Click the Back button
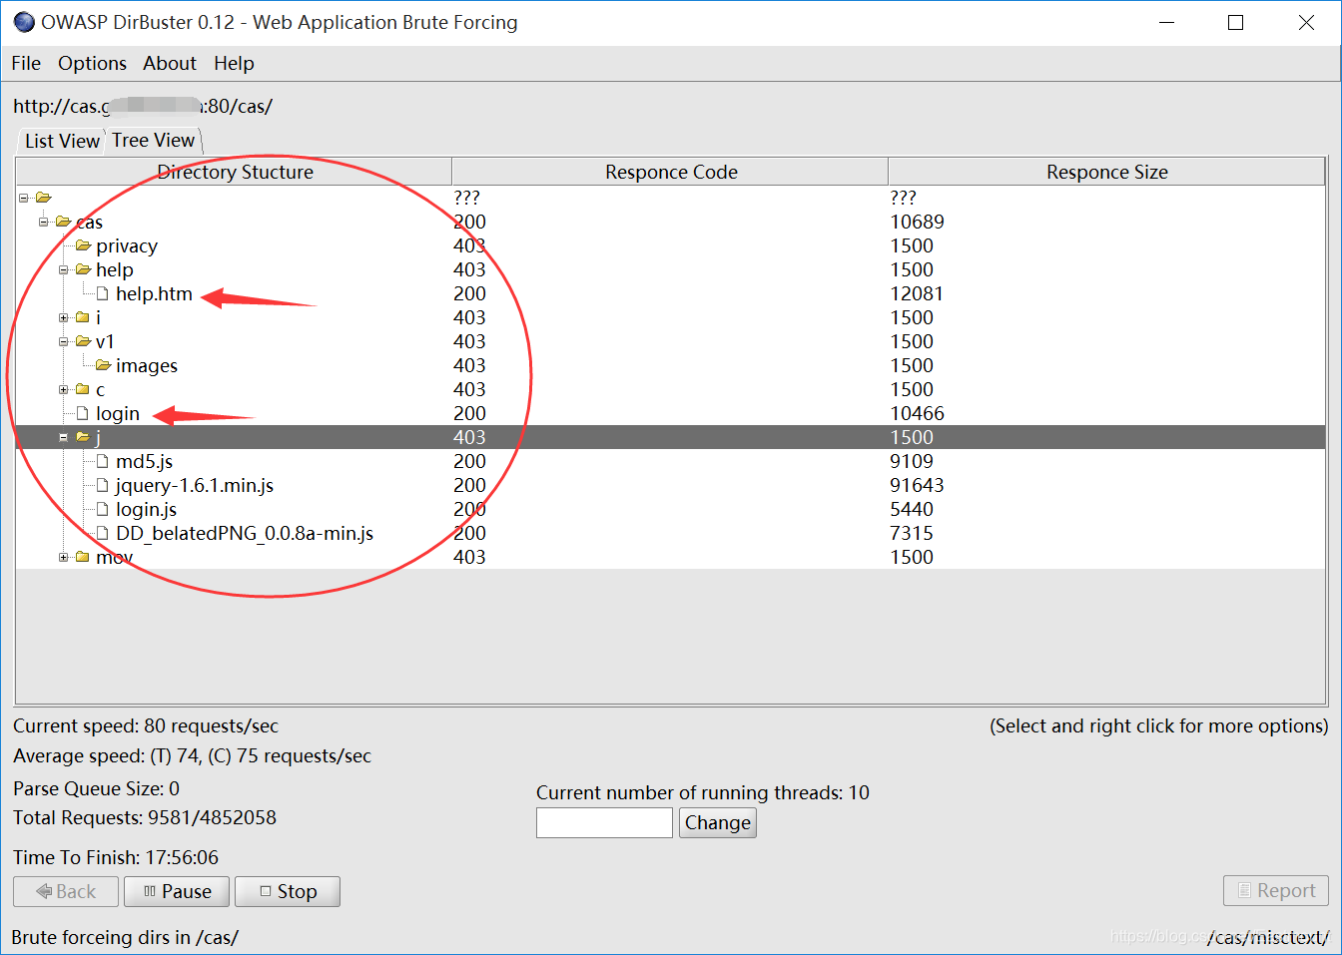 [66, 891]
